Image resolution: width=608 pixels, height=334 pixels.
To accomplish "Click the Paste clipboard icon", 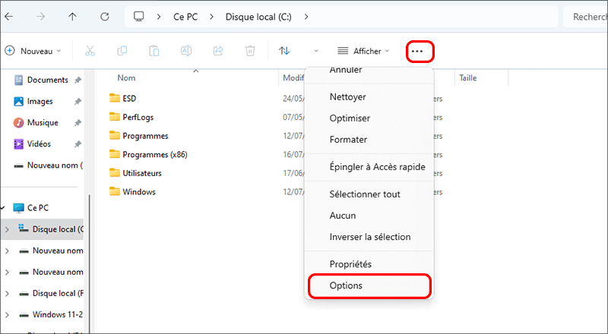I will tap(154, 51).
